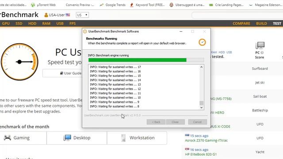The height and width of the screenshot is (159, 283).
Task: Select log line 'sustained writes ... 8'
Action: point(115,106)
